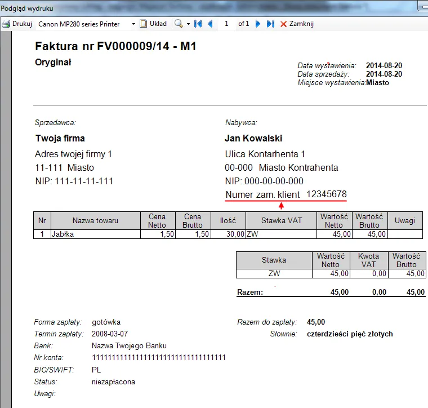Click the niezapłacona payment status text

click(113, 382)
